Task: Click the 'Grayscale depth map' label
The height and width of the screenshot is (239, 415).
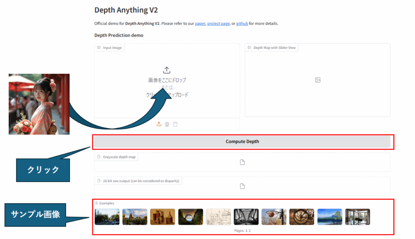Action: click(119, 157)
